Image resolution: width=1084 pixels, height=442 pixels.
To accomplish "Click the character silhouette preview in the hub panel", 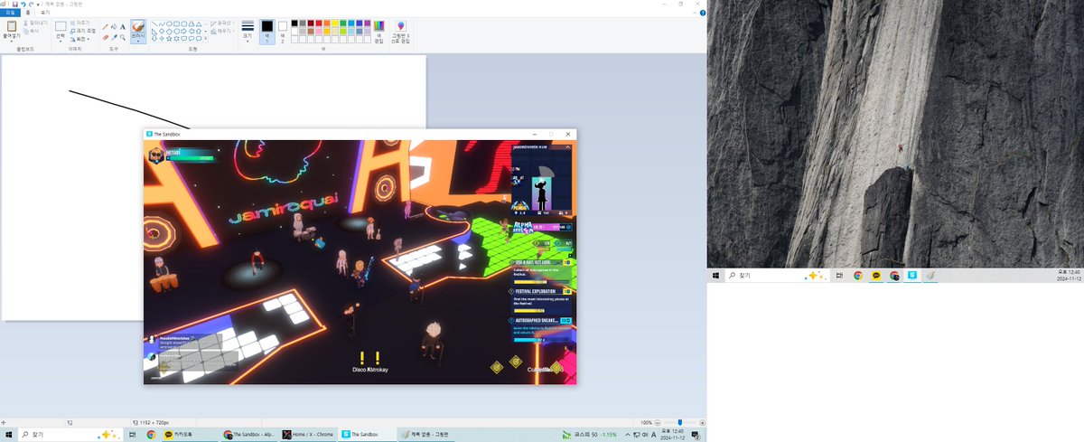I will 542,195.
